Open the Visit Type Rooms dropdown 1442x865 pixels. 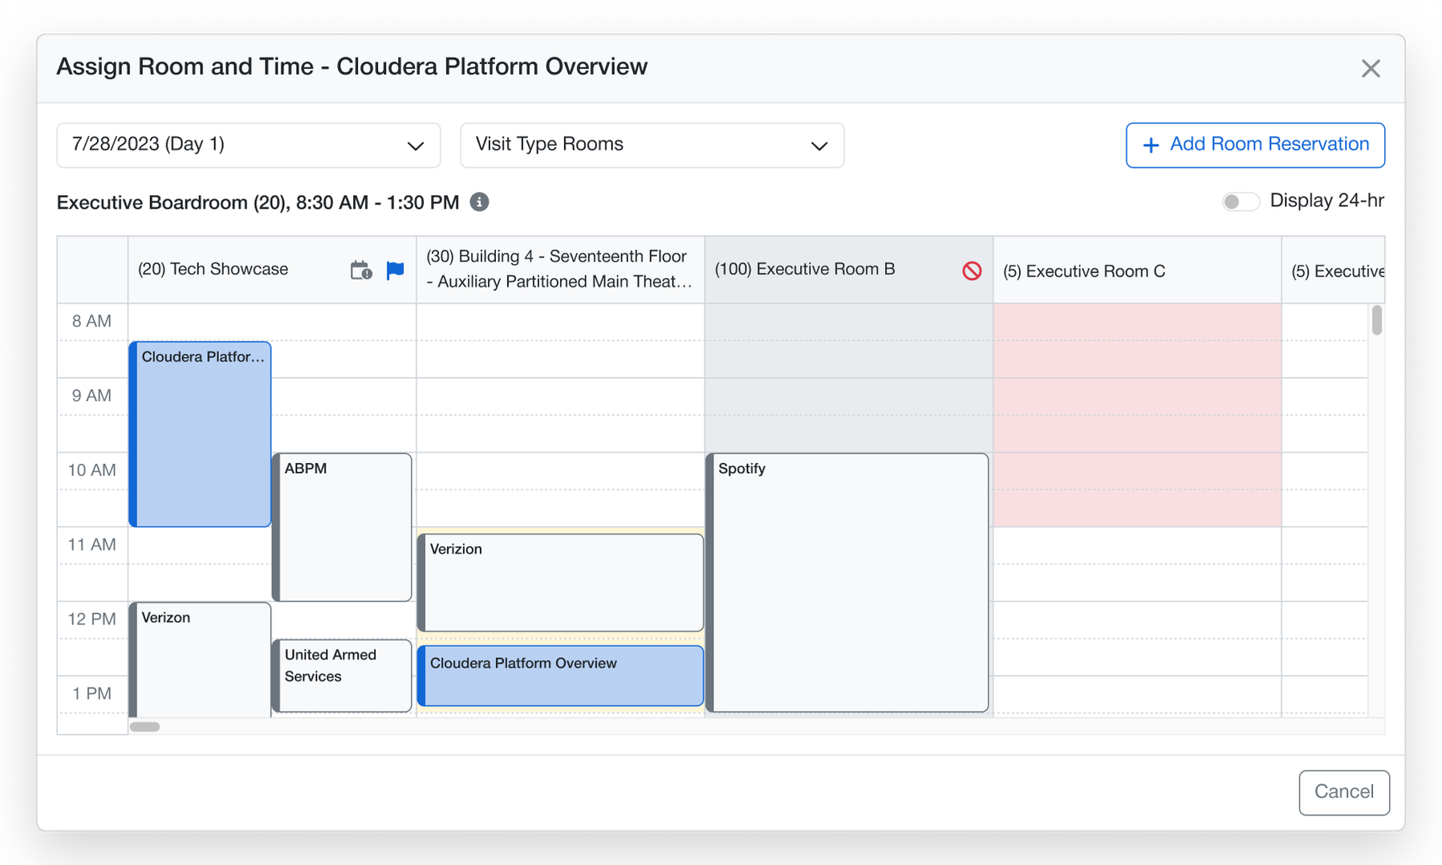coord(652,145)
